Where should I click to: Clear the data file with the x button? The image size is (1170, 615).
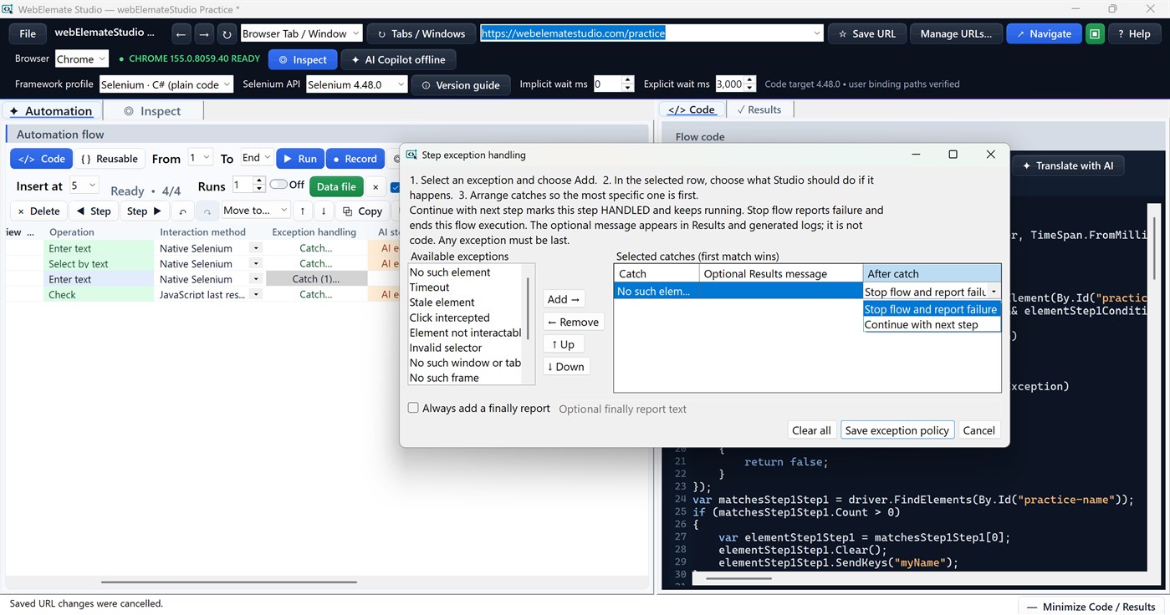376,187
